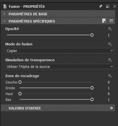Click the Bas value field
This screenshot has height=126, width=118.
(109, 100)
